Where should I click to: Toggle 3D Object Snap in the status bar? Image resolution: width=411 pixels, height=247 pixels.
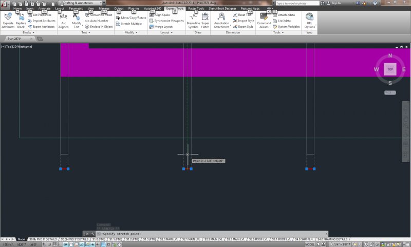tap(76, 244)
